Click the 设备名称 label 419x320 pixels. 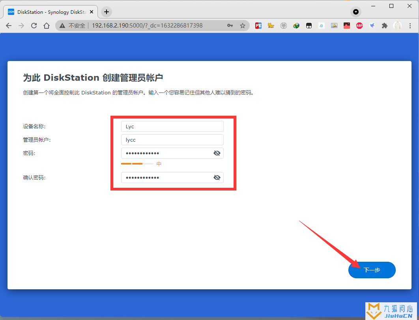[34, 126]
